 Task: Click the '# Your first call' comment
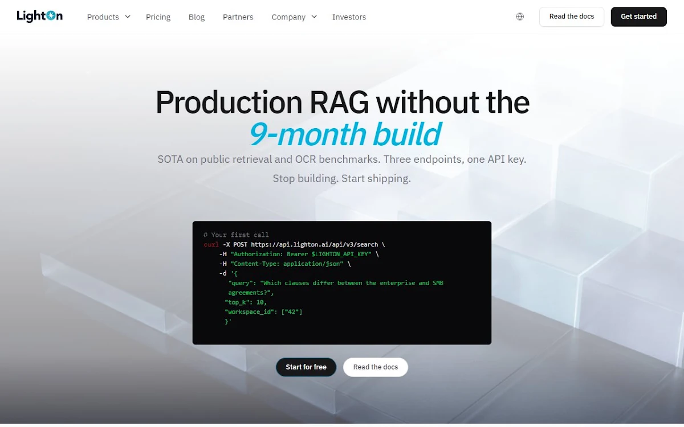236,235
